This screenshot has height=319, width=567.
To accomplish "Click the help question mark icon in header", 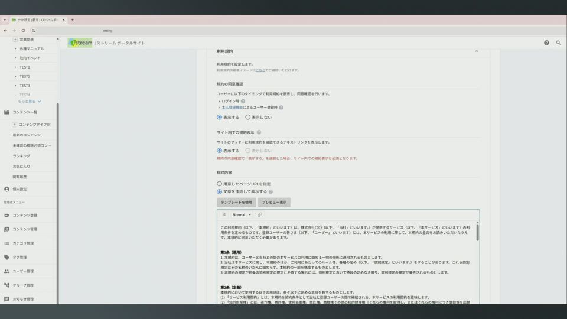I will pyautogui.click(x=546, y=43).
